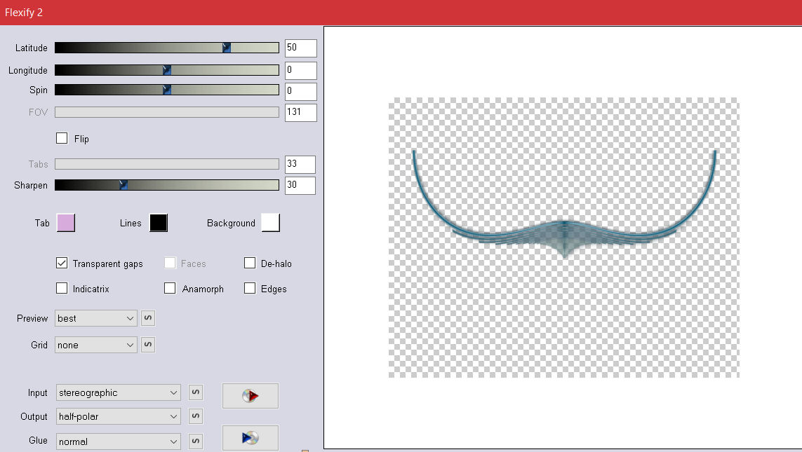This screenshot has height=452, width=802.
Task: Click the S button beside Glue dropdown
Action: pyautogui.click(x=196, y=441)
